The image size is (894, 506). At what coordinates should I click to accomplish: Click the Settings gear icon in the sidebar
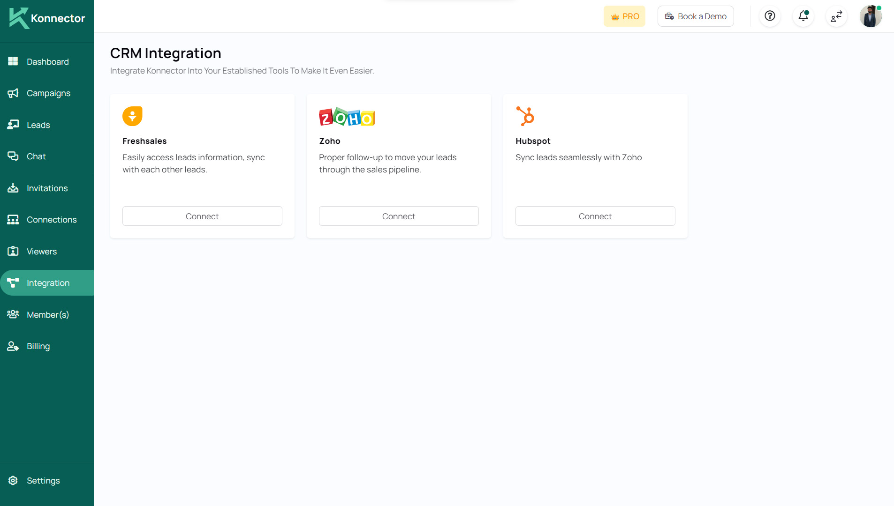(13, 480)
